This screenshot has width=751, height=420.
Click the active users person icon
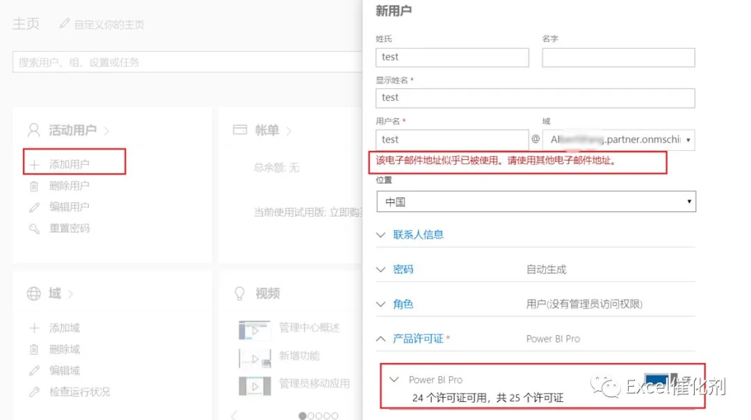33,130
